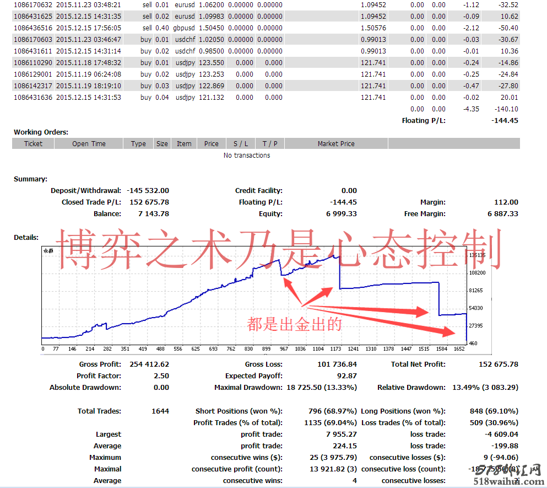Select the Gross Profit value 254 412.62
This screenshot has height=488, width=547.
click(x=149, y=364)
